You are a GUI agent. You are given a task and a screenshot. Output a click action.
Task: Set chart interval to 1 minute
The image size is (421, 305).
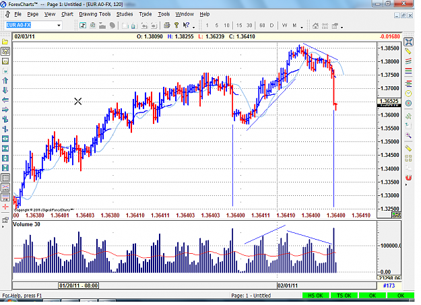pyautogui.click(x=207, y=26)
